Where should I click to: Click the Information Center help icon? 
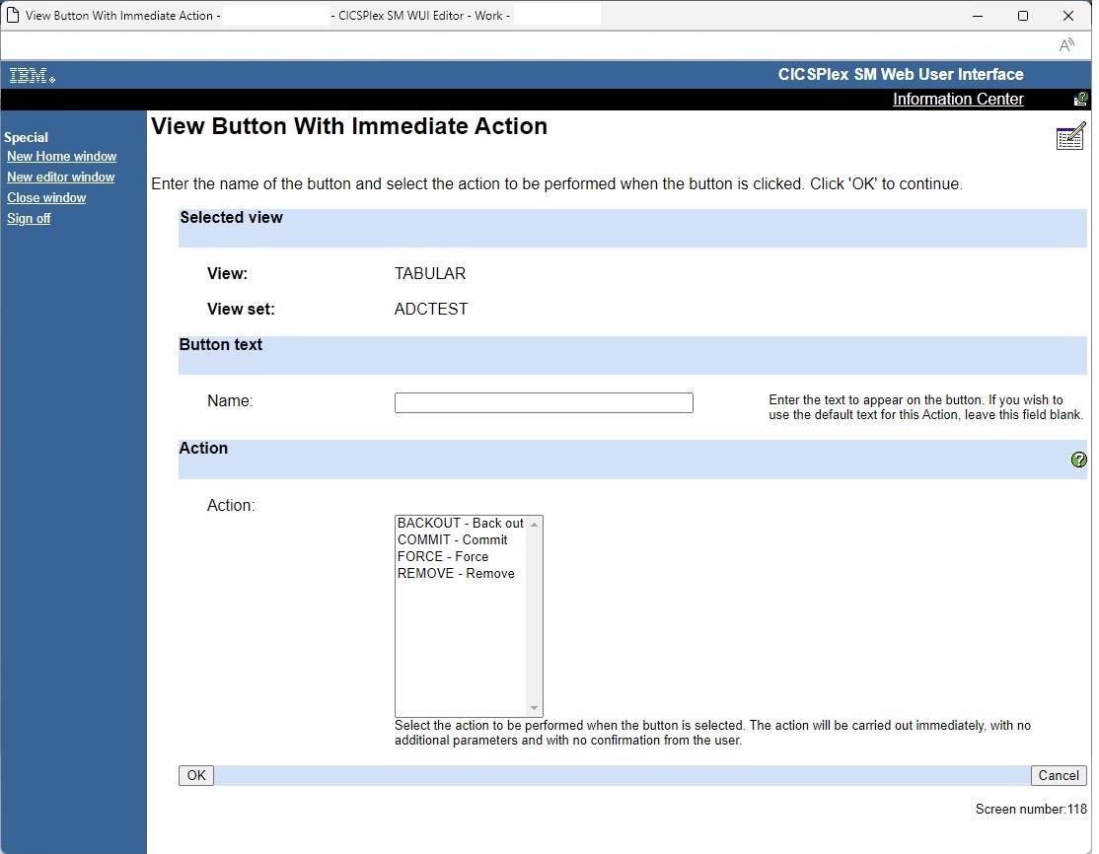pos(1080,99)
